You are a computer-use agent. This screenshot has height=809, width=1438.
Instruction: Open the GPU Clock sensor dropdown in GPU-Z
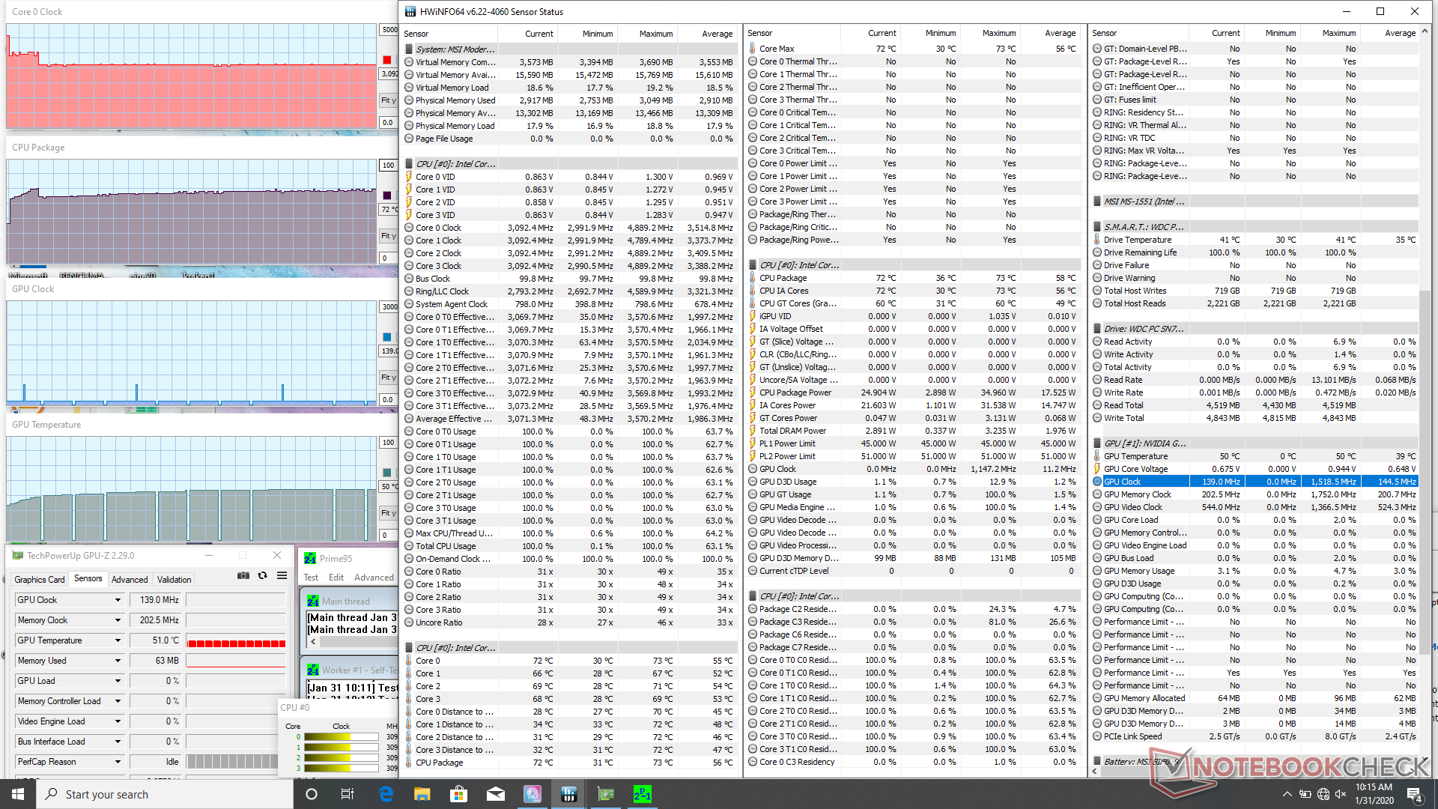118,600
